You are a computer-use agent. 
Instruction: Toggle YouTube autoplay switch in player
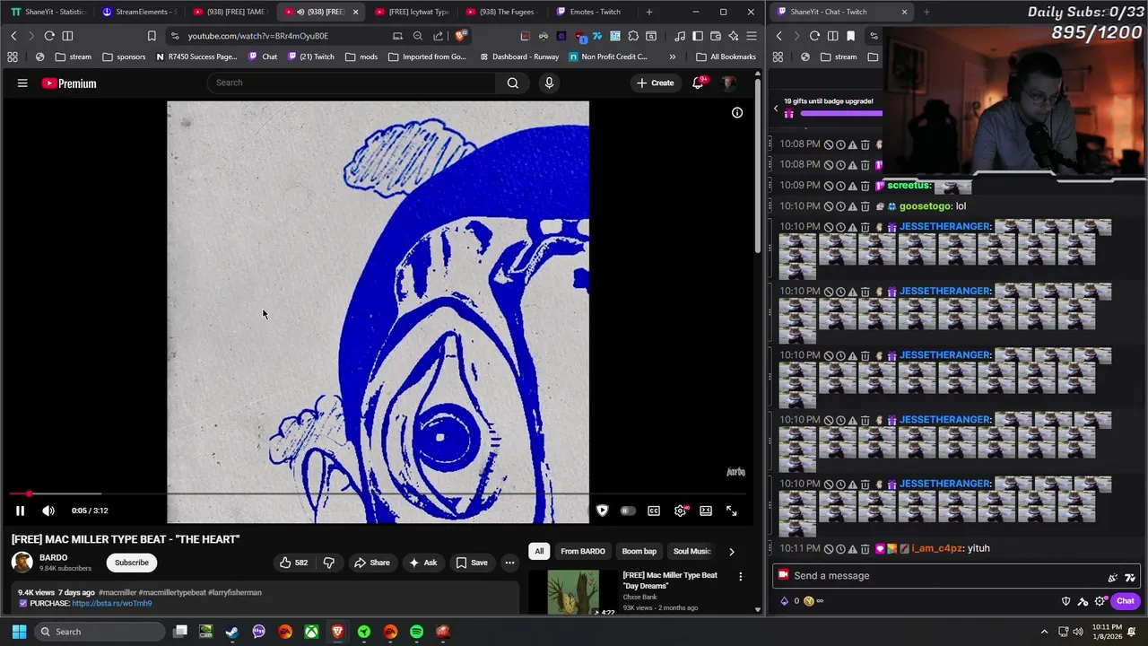[x=628, y=511]
